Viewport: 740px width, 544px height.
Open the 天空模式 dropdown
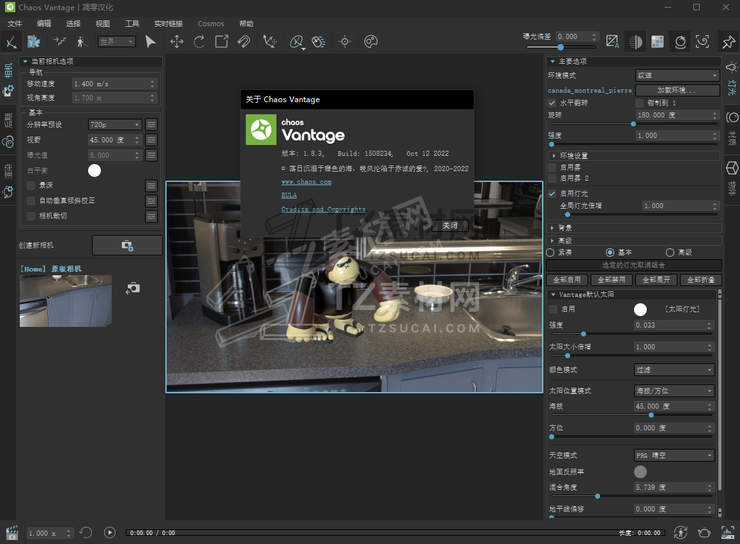[x=674, y=455]
